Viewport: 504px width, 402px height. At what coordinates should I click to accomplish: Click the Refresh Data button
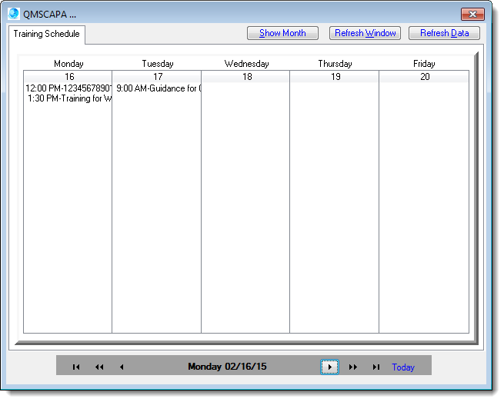tap(444, 33)
